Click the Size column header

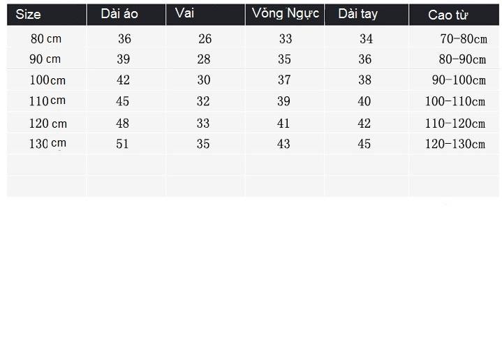[x=46, y=15]
